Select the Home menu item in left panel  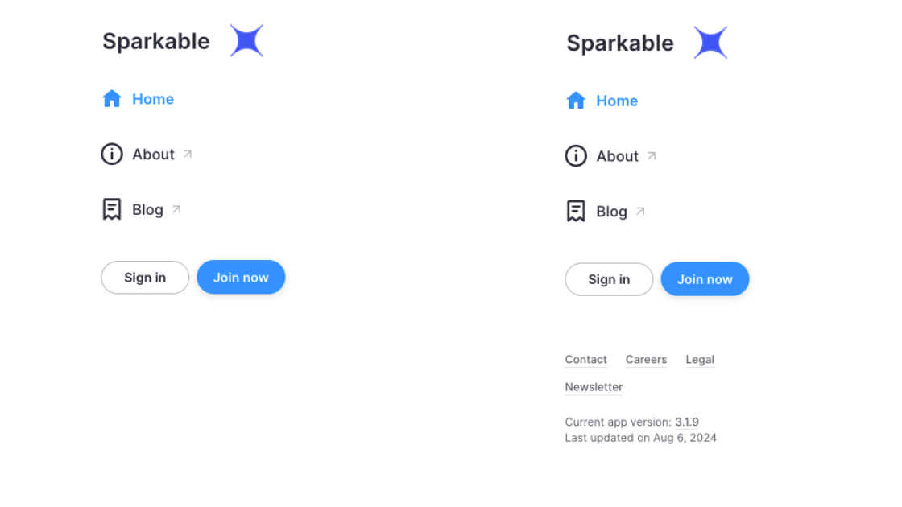point(152,99)
